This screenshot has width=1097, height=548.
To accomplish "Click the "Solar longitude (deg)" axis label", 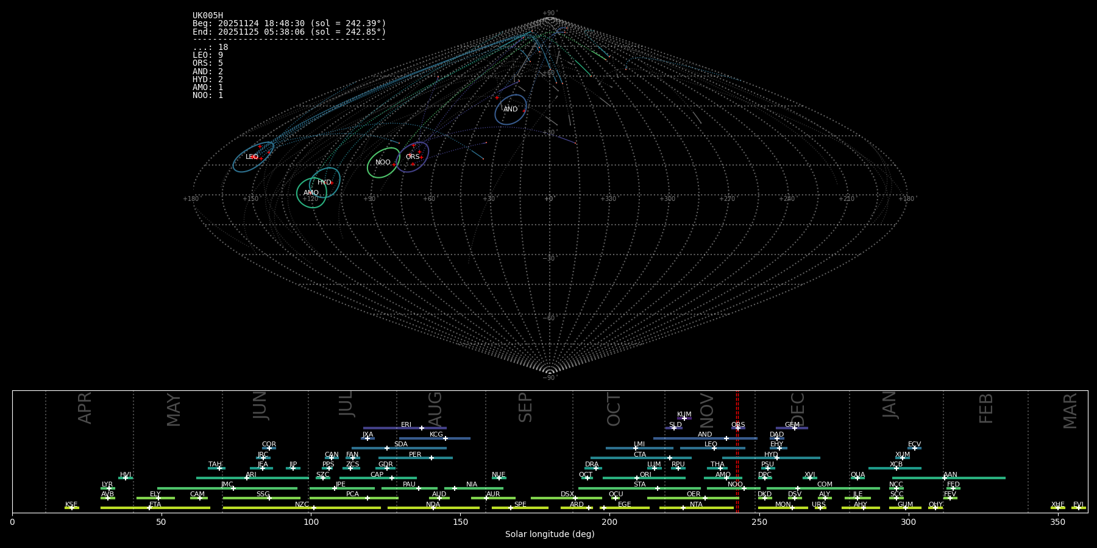I will pyautogui.click(x=550, y=535).
